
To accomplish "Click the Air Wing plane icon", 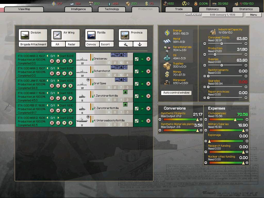I will coord(57,35).
